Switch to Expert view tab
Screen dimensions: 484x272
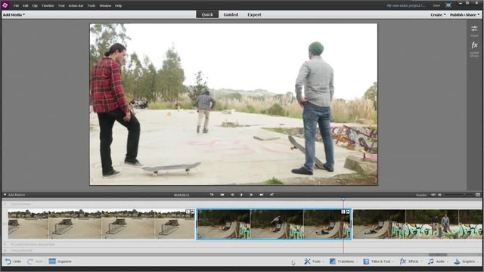point(254,14)
